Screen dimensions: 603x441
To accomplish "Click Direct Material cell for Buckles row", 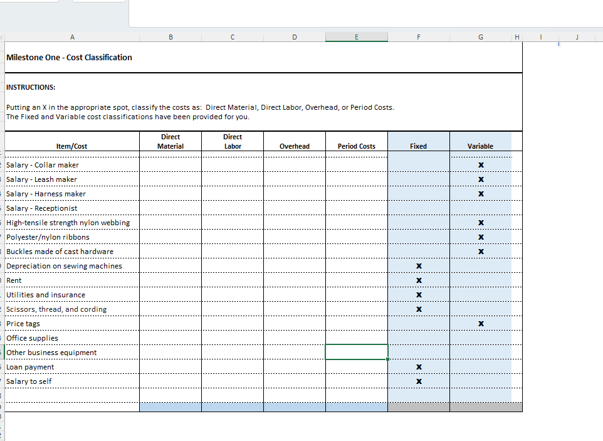I will [x=170, y=252].
